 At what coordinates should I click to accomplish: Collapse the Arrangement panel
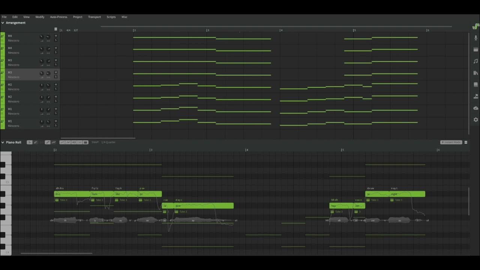[3, 23]
